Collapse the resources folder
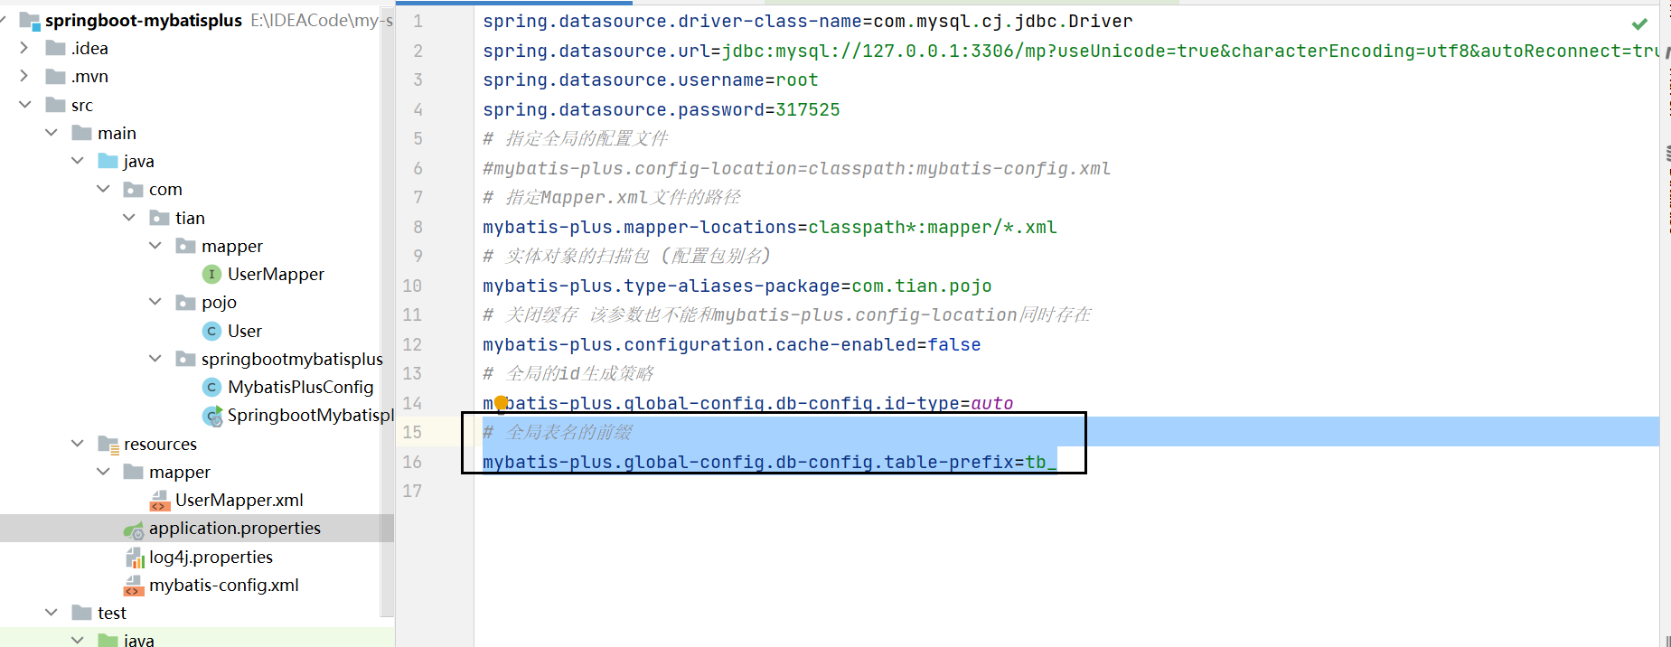 tap(77, 444)
